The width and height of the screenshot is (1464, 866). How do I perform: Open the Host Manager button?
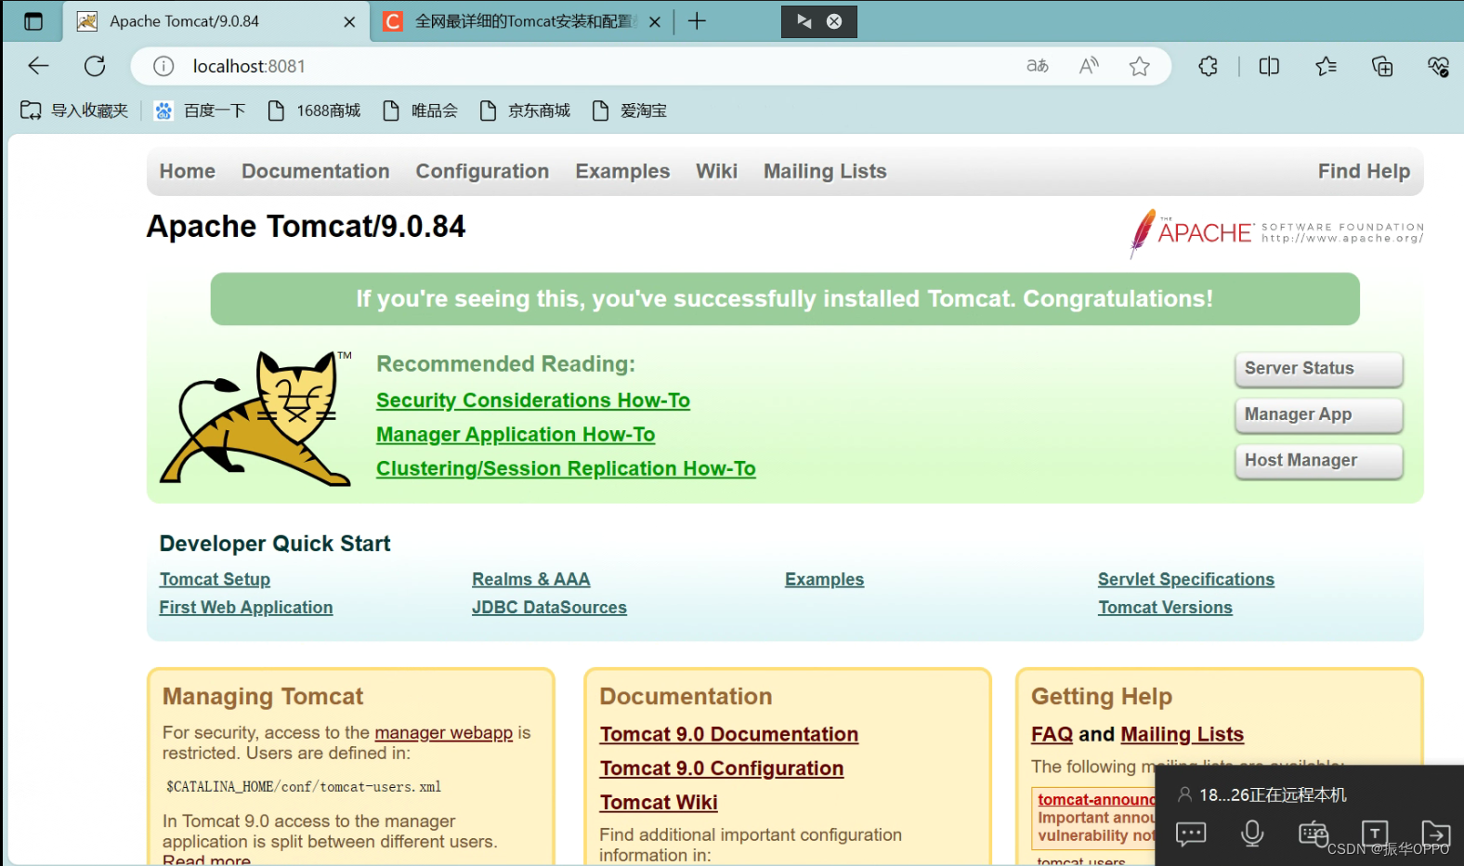(x=1318, y=460)
